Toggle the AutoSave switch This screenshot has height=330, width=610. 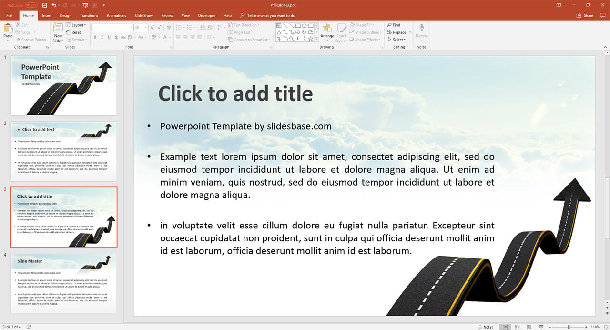[x=31, y=5]
